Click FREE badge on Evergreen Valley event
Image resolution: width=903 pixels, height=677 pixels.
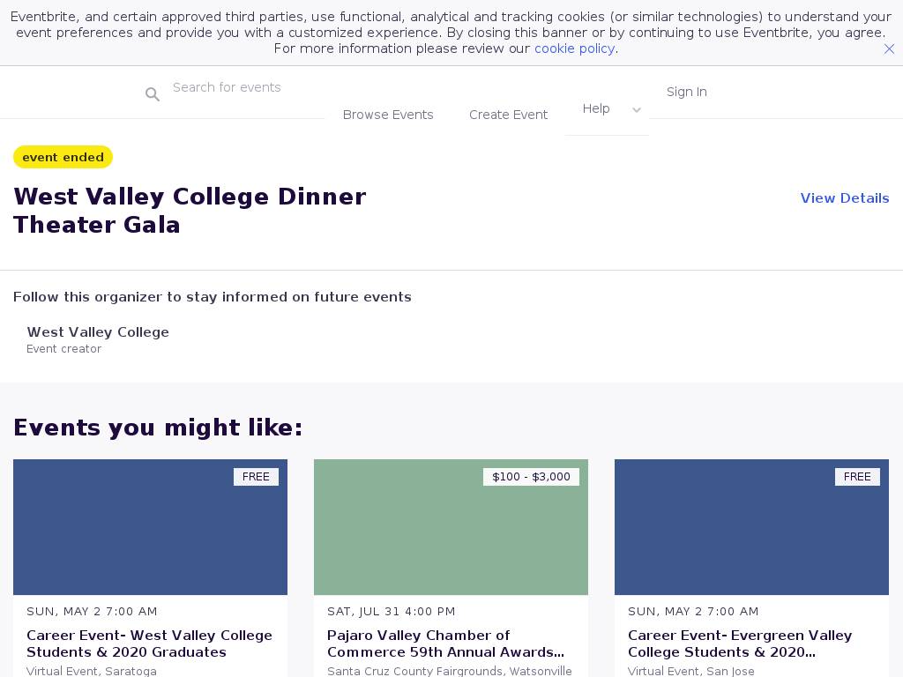tap(856, 477)
